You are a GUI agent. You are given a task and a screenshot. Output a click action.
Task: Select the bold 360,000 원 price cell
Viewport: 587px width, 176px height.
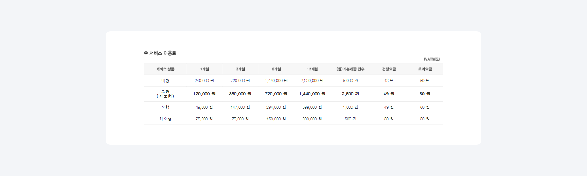pos(240,94)
